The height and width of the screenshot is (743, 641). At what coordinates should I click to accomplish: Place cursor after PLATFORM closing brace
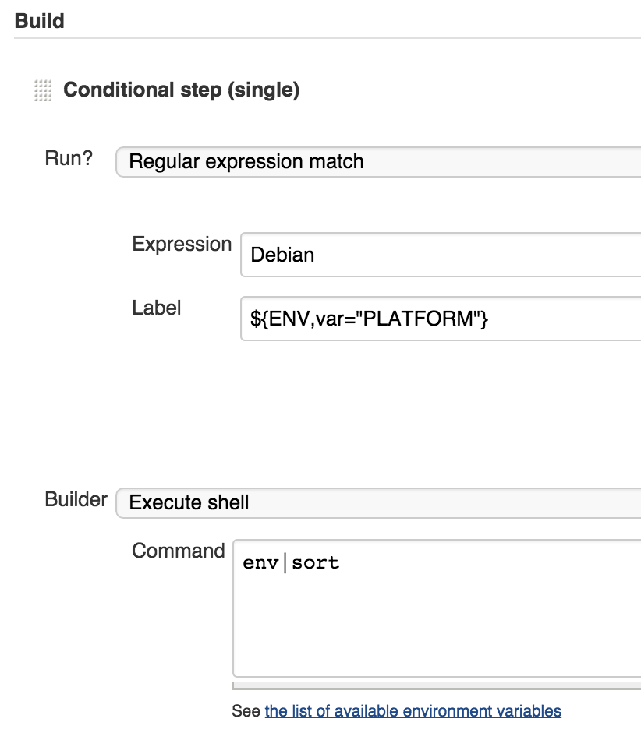(490, 319)
